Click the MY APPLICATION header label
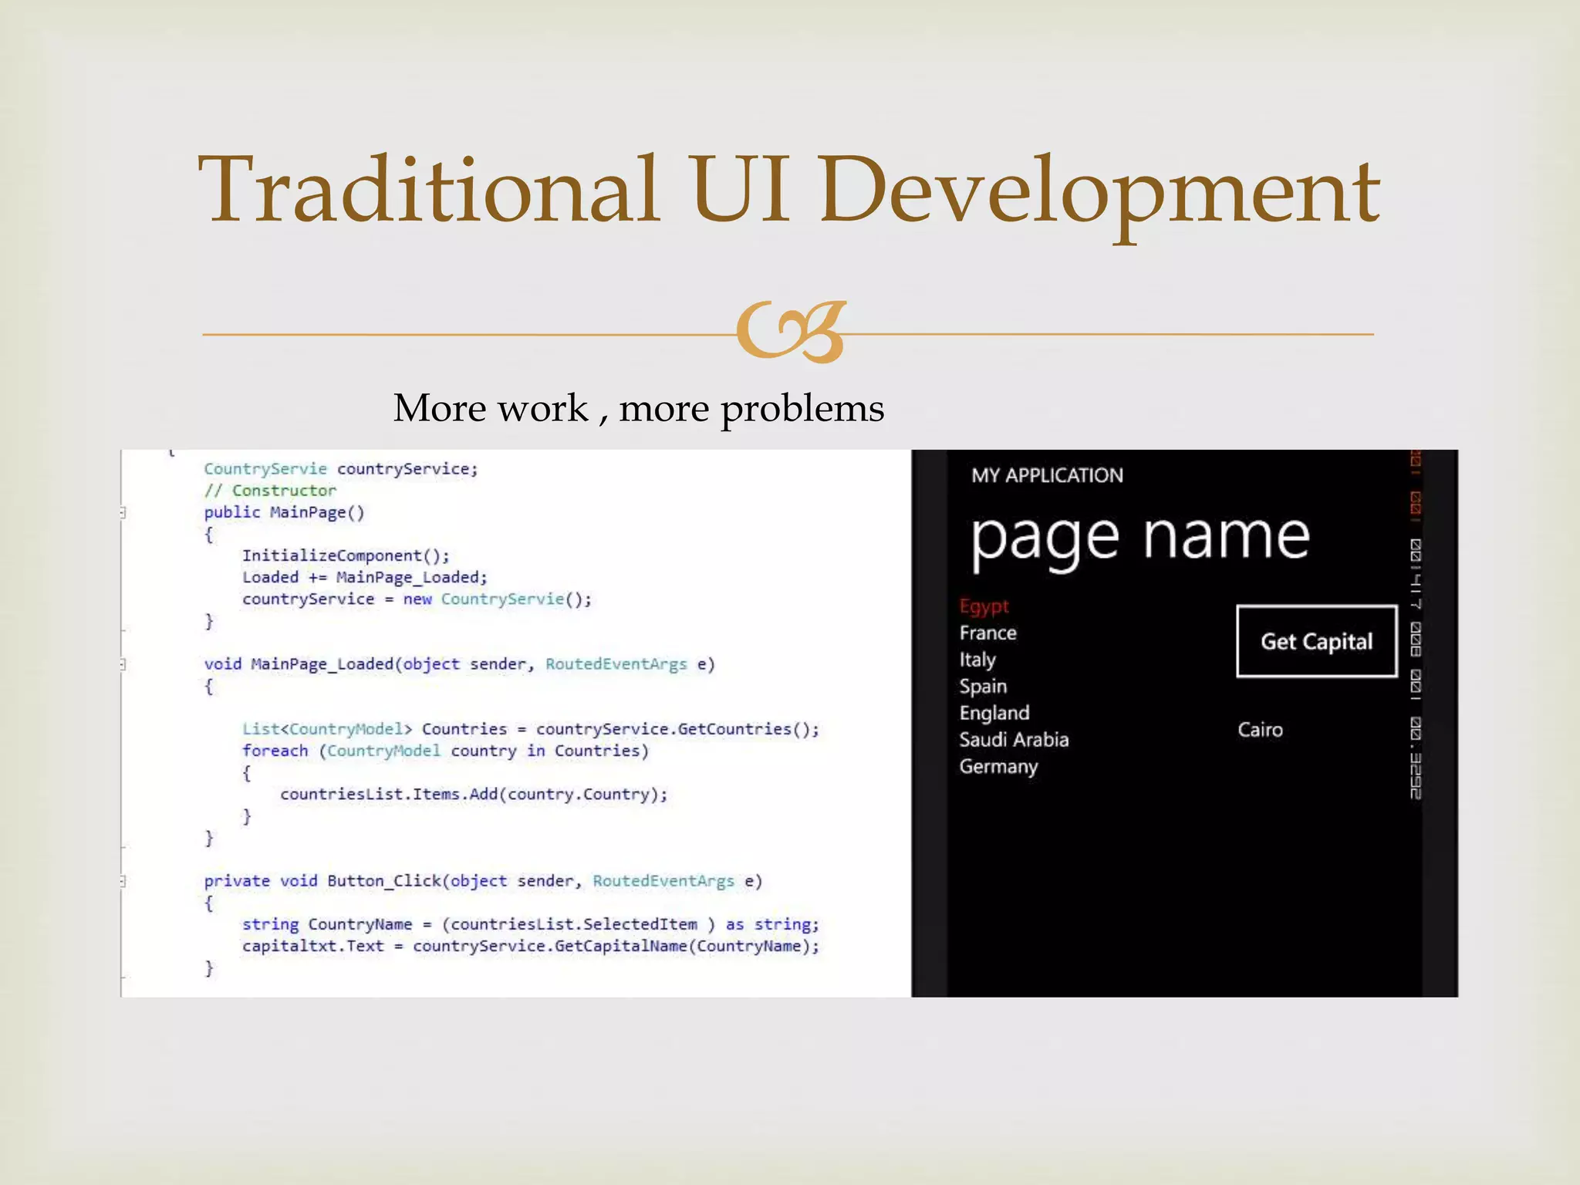Screen dimensions: 1580x1185 tap(1047, 475)
